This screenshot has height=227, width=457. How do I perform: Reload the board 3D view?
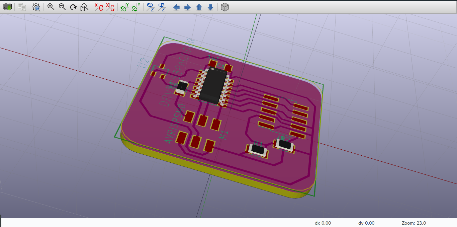7,7
